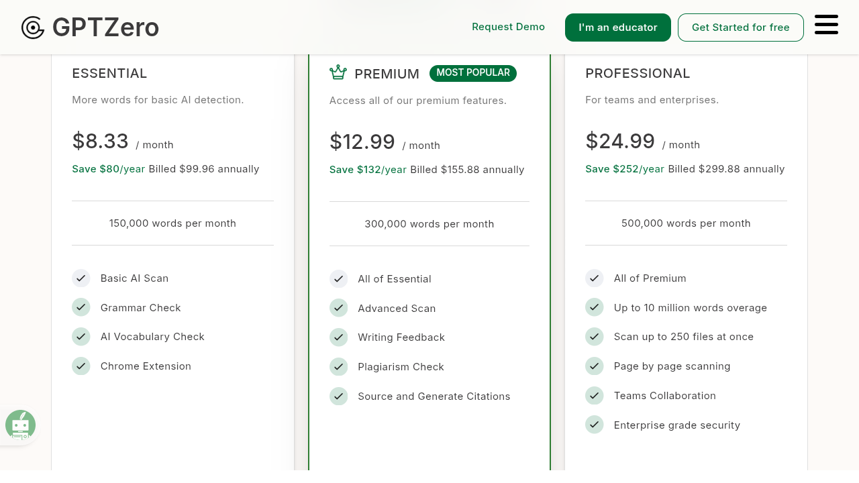Select the ESSENTIAL plan heading

tap(109, 73)
